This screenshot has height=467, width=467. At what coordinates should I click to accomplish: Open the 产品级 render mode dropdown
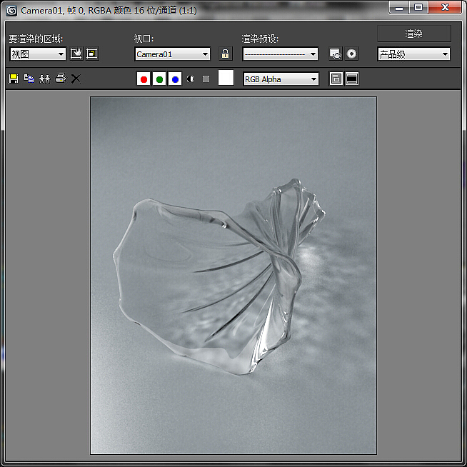tap(413, 54)
